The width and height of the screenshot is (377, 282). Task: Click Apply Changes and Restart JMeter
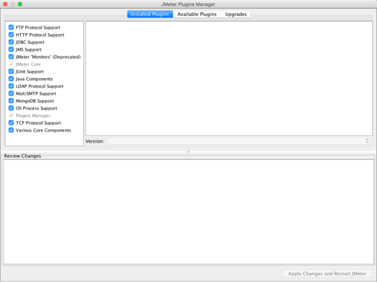click(327, 273)
